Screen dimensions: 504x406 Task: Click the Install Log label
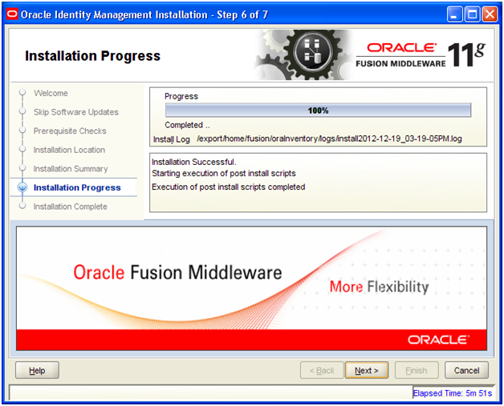pyautogui.click(x=171, y=139)
